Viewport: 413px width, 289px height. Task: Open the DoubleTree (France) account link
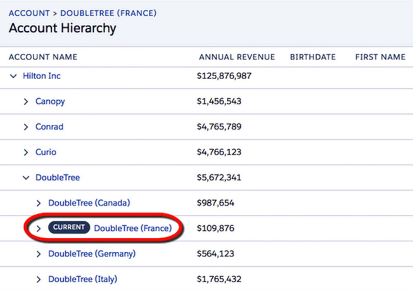click(x=133, y=228)
